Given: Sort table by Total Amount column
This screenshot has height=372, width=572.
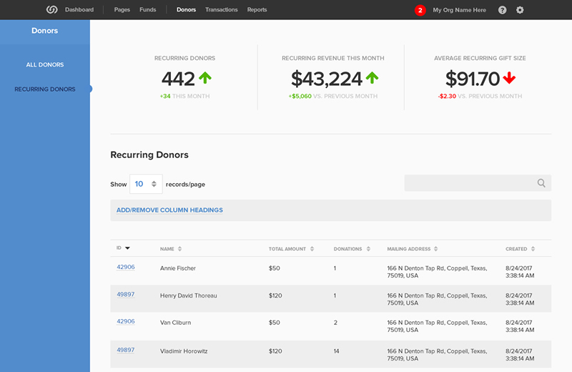Looking at the screenshot, I should point(312,249).
